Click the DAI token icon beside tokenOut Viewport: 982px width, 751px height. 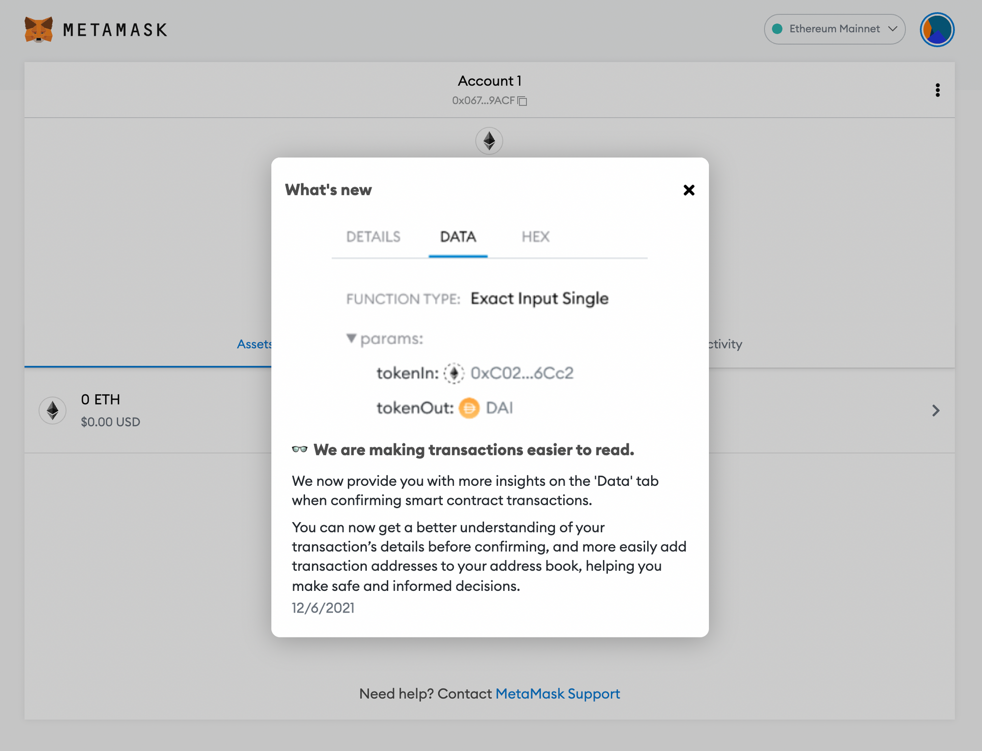coord(468,408)
